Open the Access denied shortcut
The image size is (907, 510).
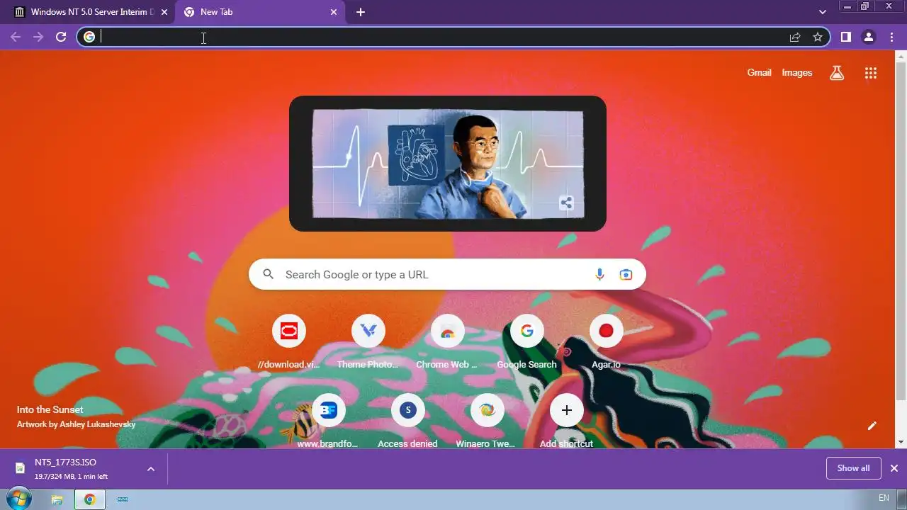(408, 421)
